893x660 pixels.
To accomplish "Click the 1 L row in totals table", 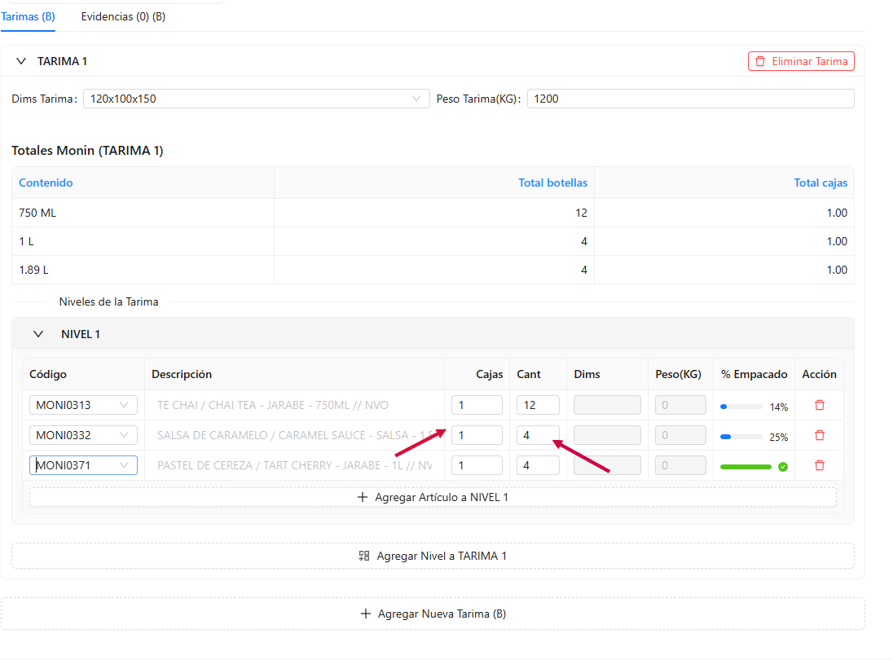I will tap(433, 241).
